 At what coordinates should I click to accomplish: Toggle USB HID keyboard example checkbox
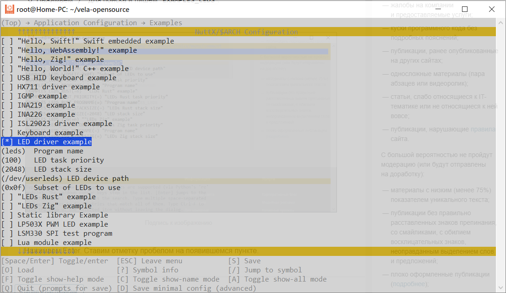point(7,78)
